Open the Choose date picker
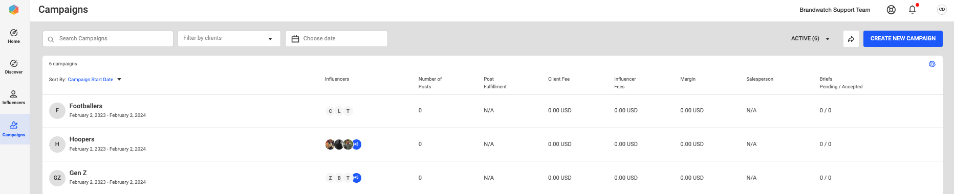 [336, 39]
